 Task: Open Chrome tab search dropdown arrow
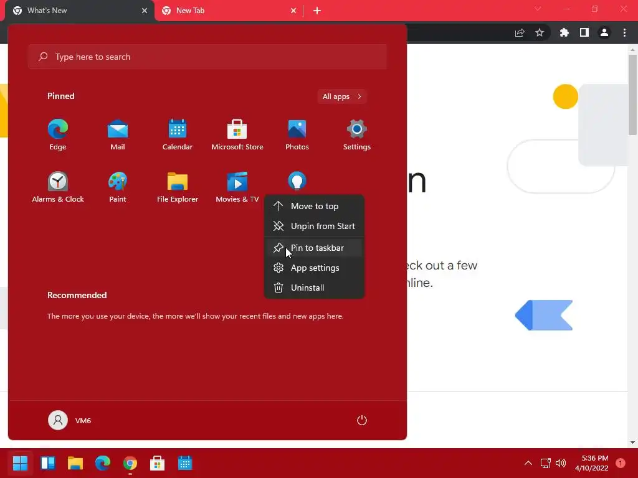coord(538,9)
